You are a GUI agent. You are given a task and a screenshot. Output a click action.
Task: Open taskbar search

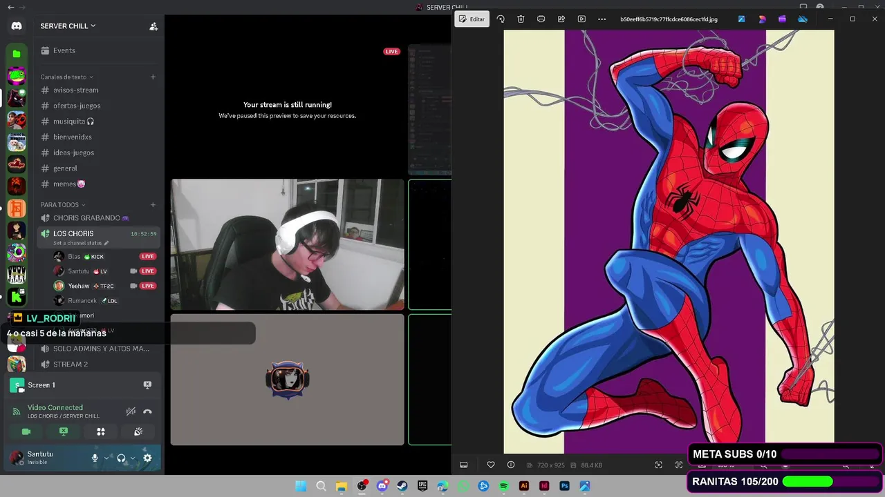[321, 486]
